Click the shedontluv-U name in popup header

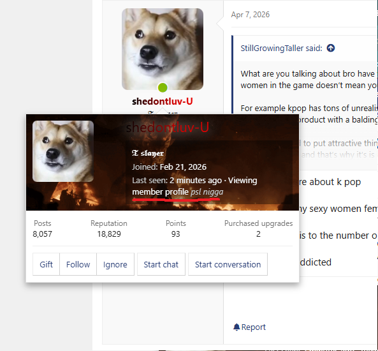(x=167, y=127)
